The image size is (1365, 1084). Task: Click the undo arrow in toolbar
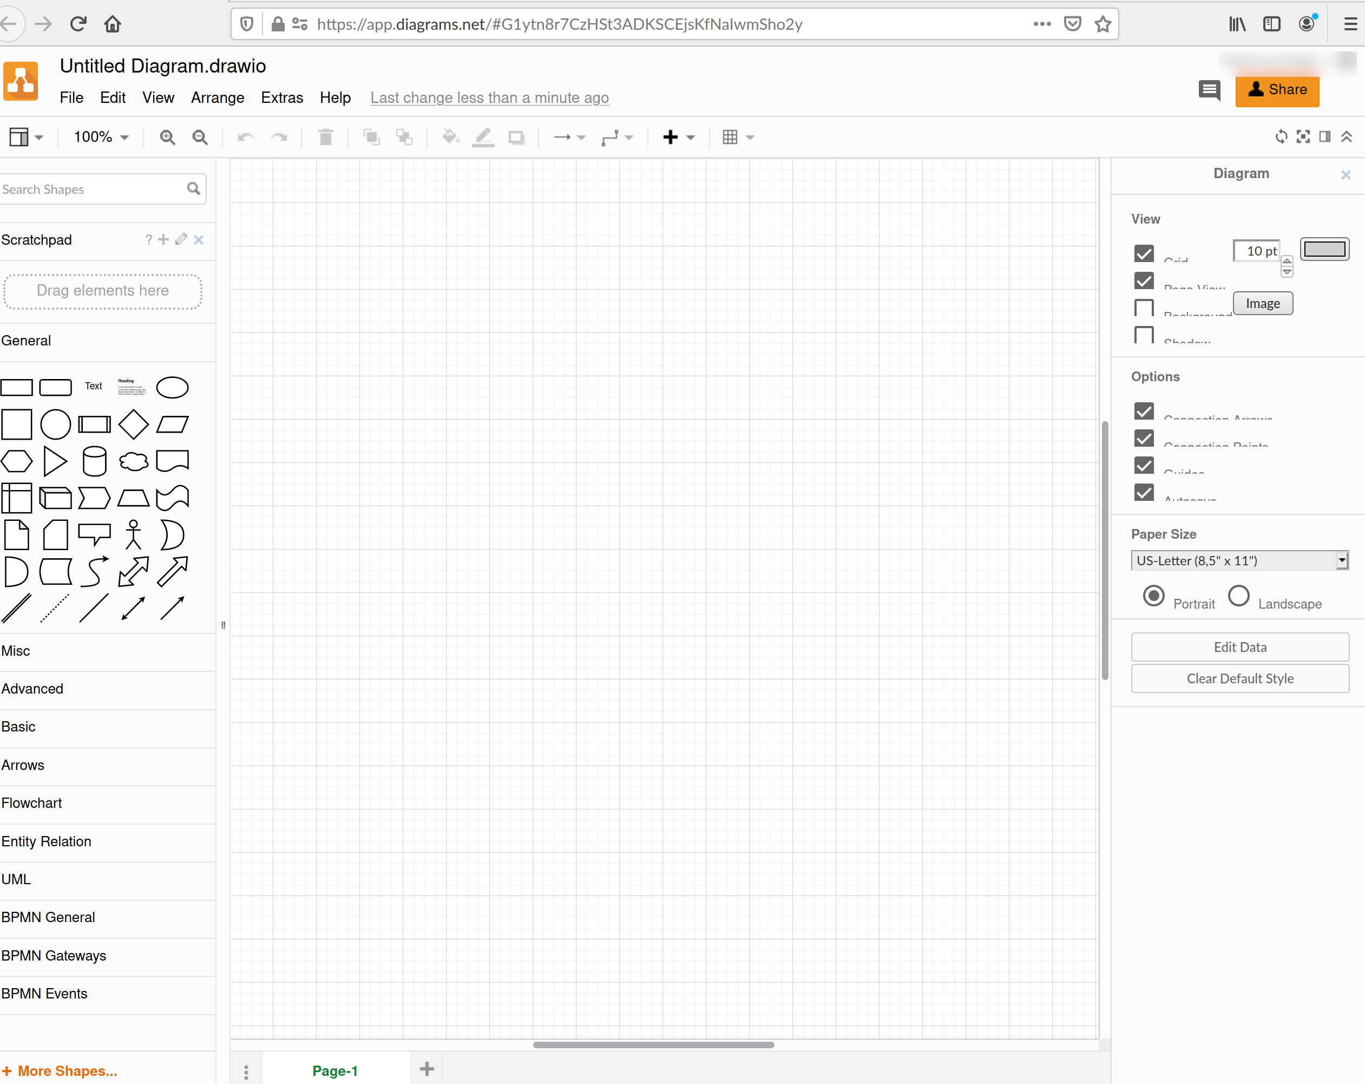246,137
